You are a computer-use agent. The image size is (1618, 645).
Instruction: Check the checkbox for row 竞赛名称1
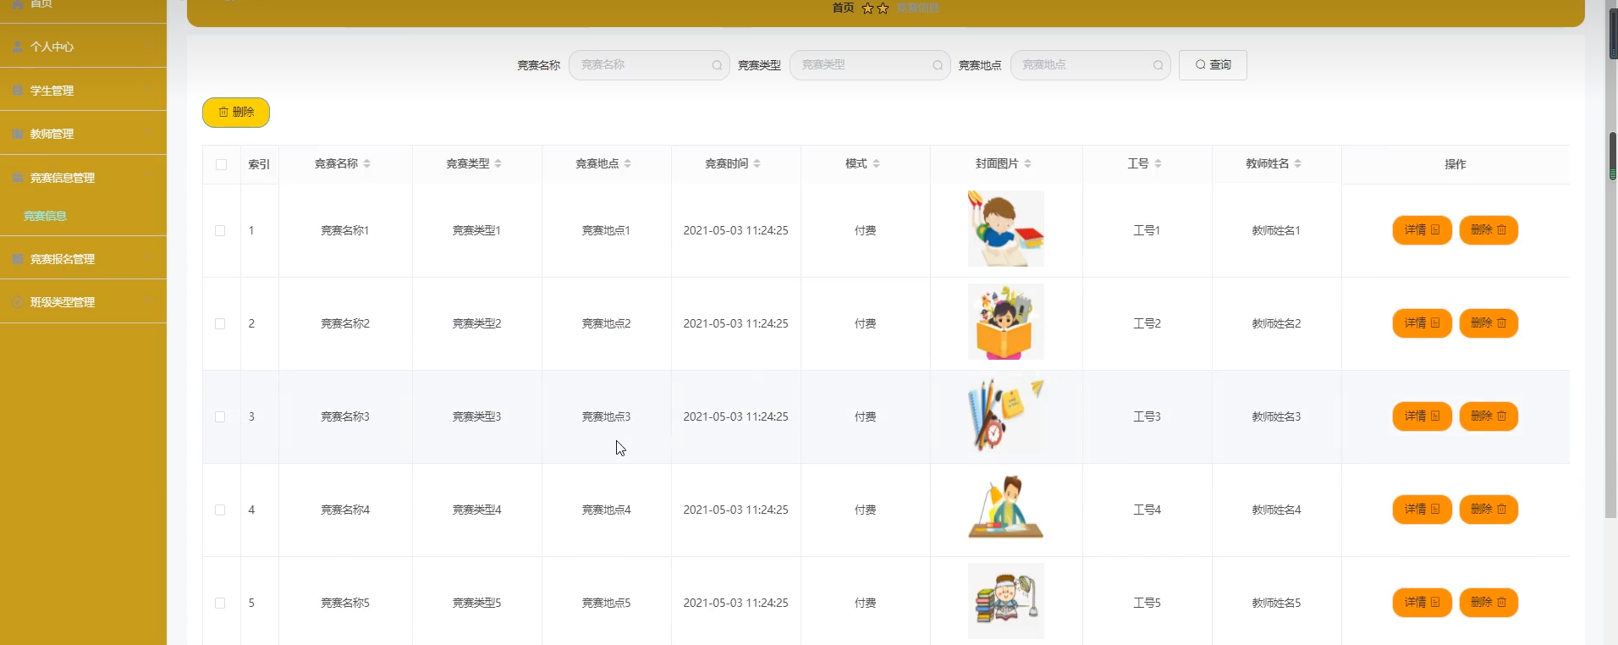point(220,230)
